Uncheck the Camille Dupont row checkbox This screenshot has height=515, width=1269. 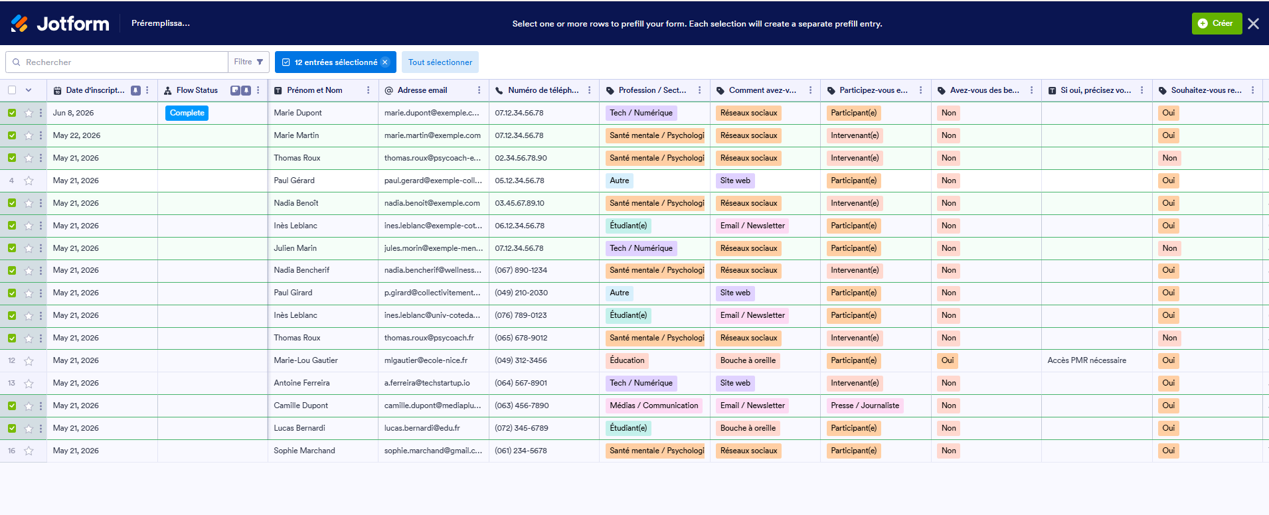pyautogui.click(x=12, y=405)
